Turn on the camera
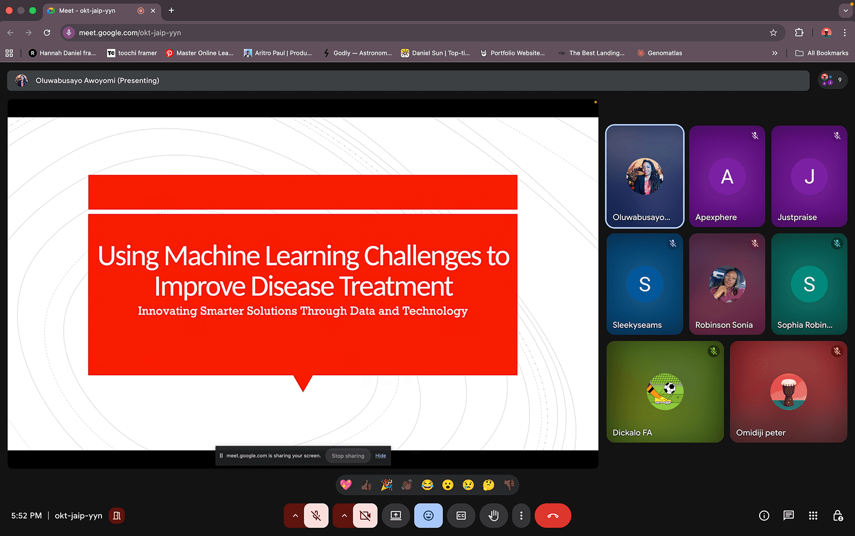Viewport: 855px width, 536px height. (365, 515)
